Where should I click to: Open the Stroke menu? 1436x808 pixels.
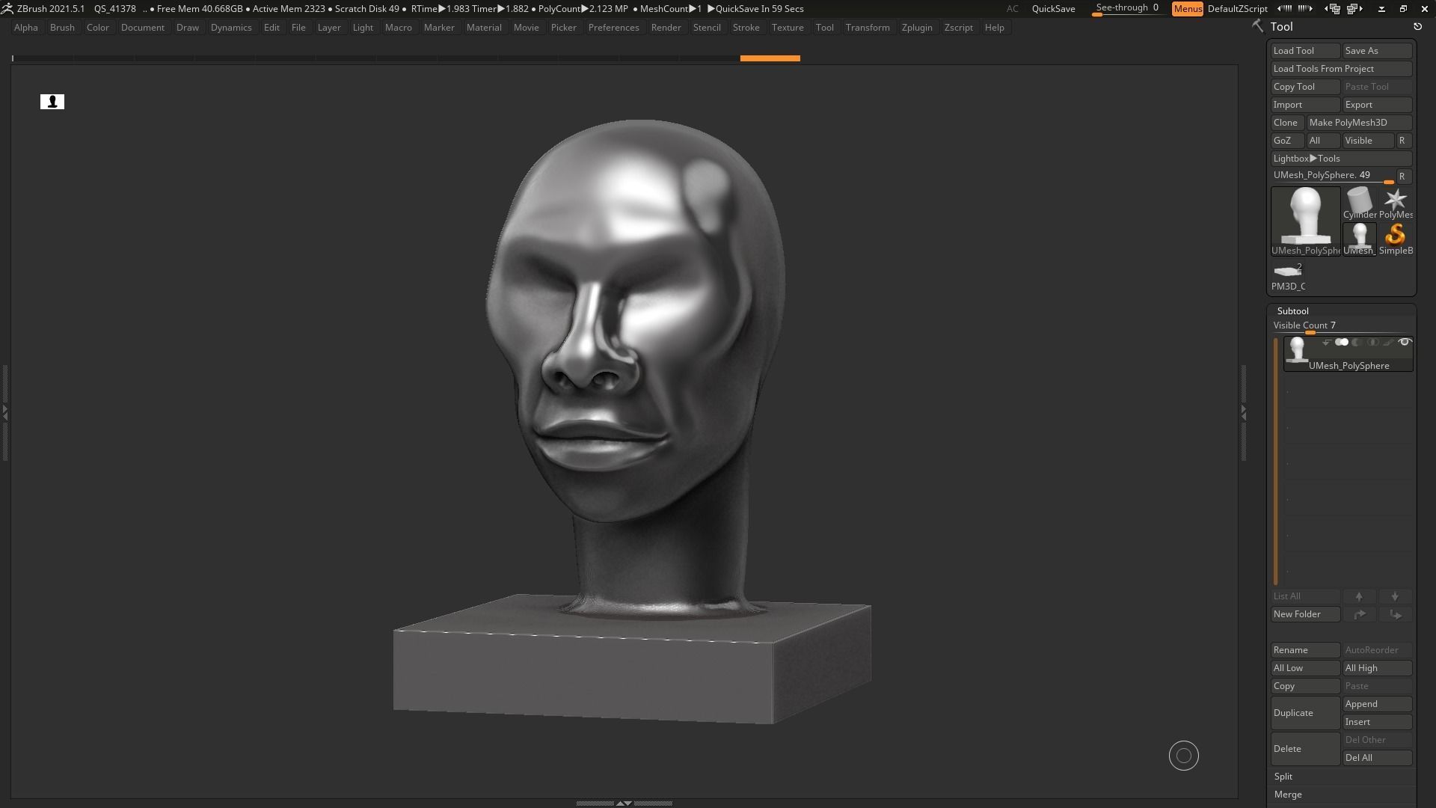[746, 28]
